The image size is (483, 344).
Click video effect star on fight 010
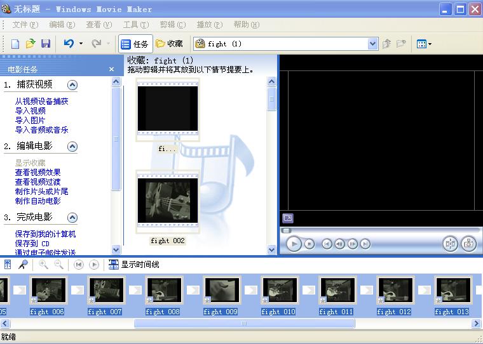265,300
